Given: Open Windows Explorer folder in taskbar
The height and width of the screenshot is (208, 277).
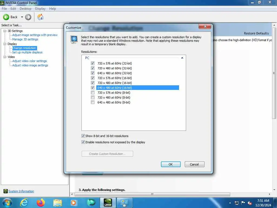Looking at the screenshot, I should tap(57, 203).
